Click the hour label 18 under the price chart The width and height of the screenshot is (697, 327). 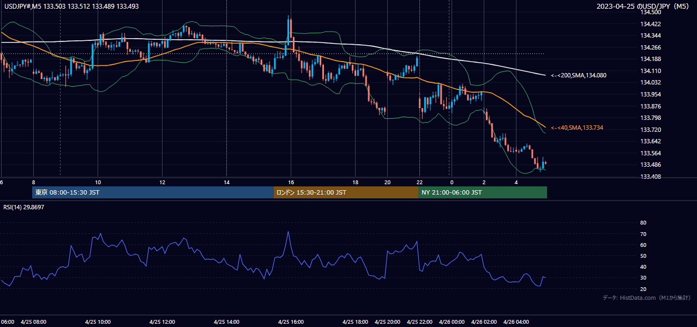pyautogui.click(x=355, y=182)
